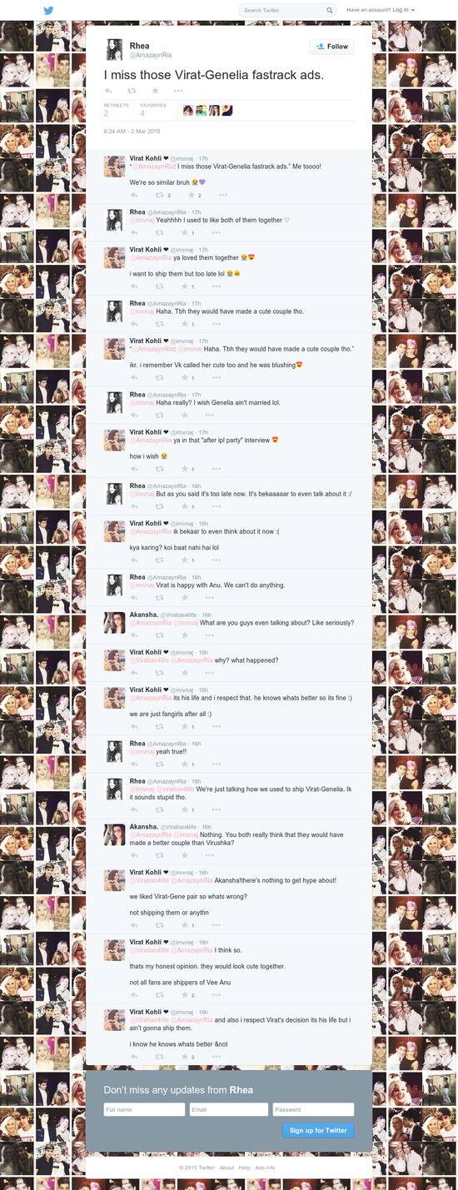Image resolution: width=458 pixels, height=1190 pixels.
Task: Click the search magnifier icon
Action: (x=330, y=11)
